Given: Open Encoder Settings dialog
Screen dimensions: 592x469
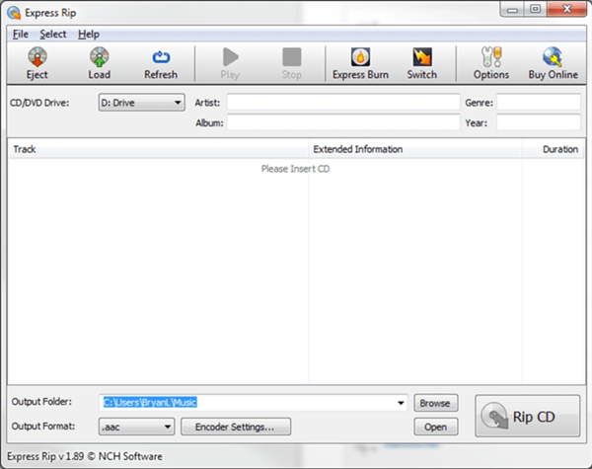Looking at the screenshot, I should pos(236,427).
